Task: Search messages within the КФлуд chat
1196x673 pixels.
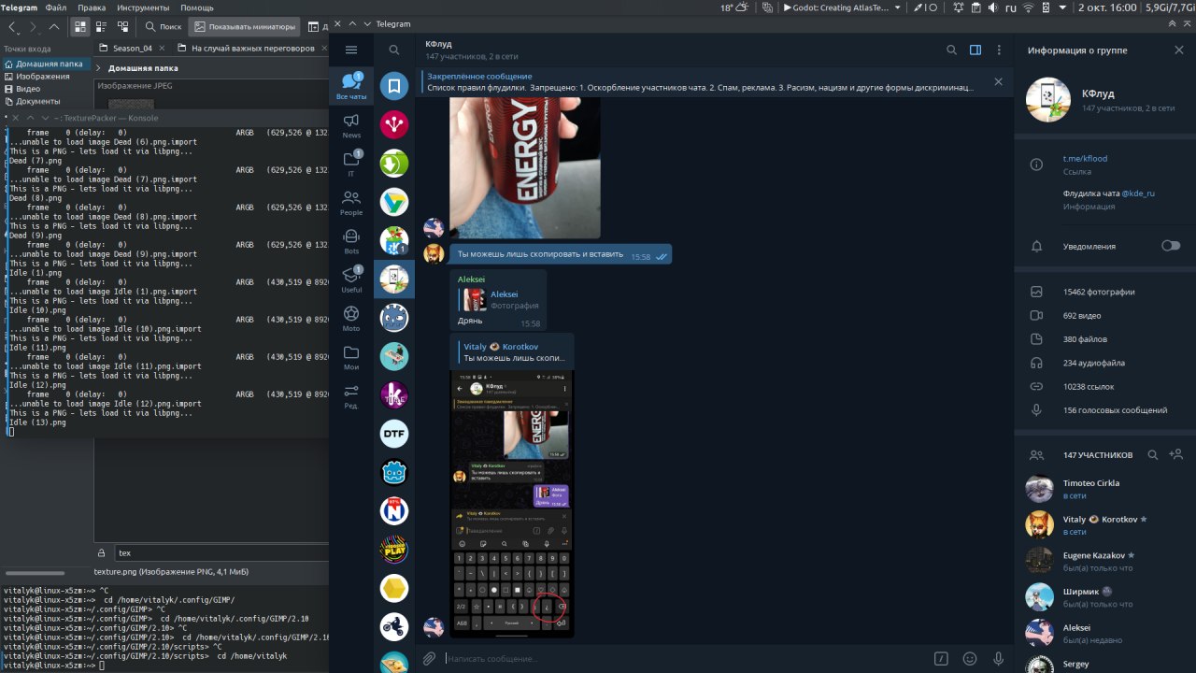Action: (x=951, y=50)
